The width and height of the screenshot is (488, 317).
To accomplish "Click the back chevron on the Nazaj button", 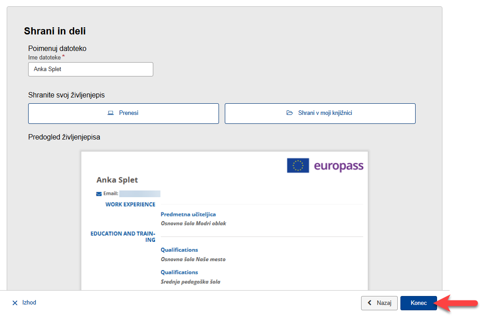I will [370, 303].
